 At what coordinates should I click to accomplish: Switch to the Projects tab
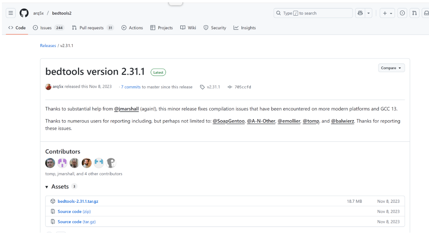point(162,28)
